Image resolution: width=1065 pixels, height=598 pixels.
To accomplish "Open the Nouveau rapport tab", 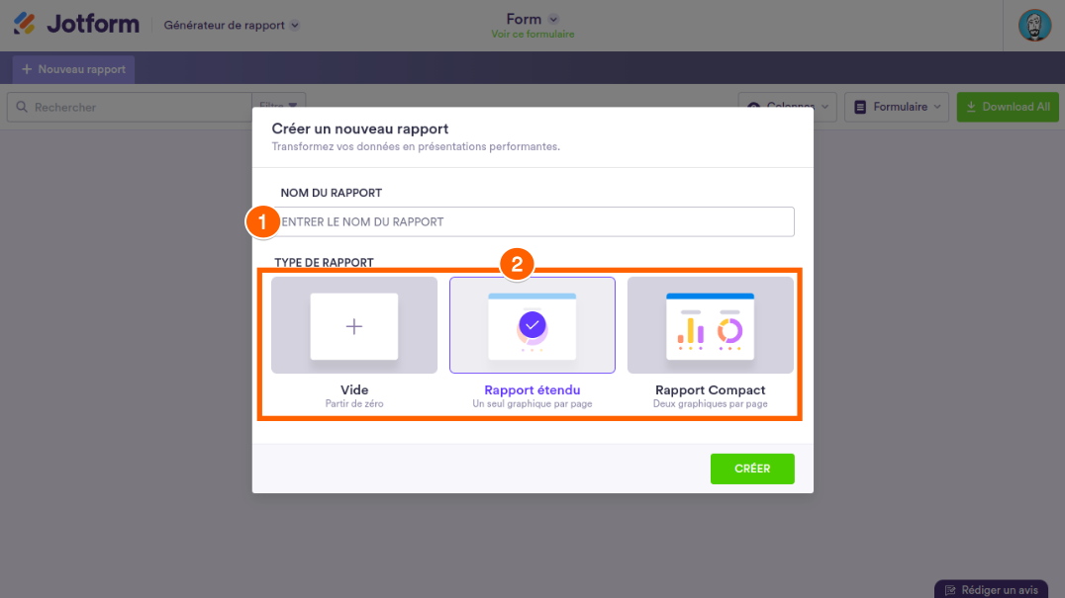I will pyautogui.click(x=73, y=69).
